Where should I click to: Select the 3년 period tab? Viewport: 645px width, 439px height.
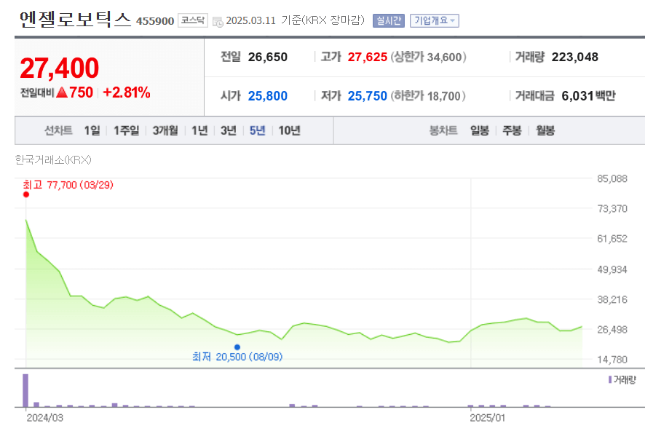tap(227, 130)
